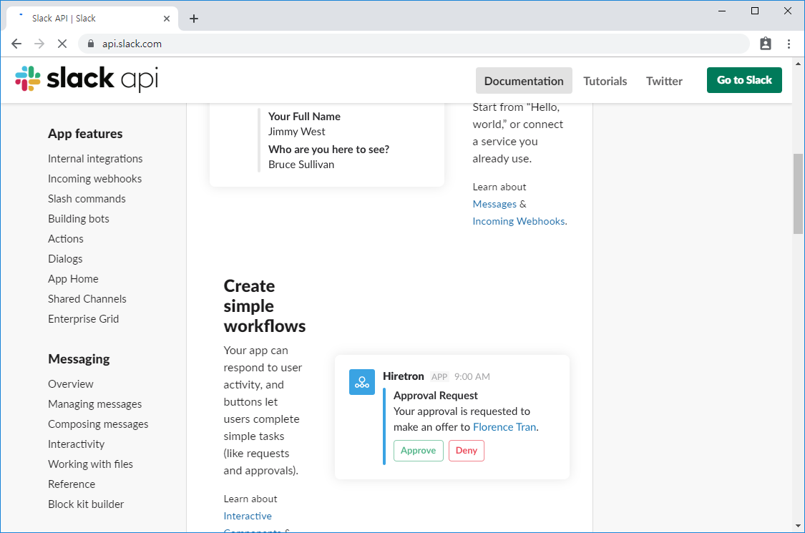The height and width of the screenshot is (533, 805).
Task: Click the lock icon in address bar
Action: [91, 44]
